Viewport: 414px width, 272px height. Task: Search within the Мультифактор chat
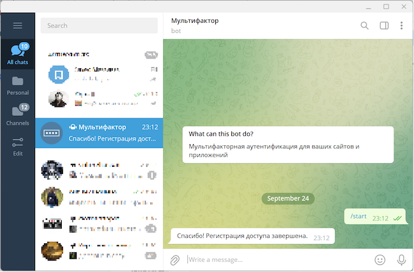(x=364, y=25)
